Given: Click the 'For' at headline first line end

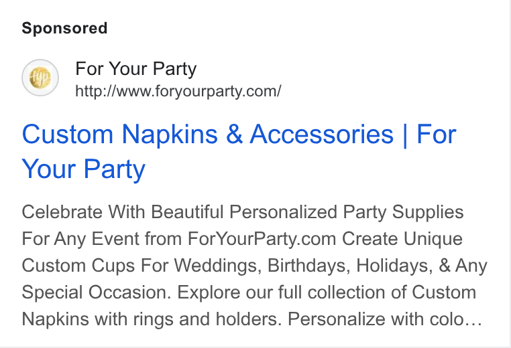Looking at the screenshot, I should 437,134.
